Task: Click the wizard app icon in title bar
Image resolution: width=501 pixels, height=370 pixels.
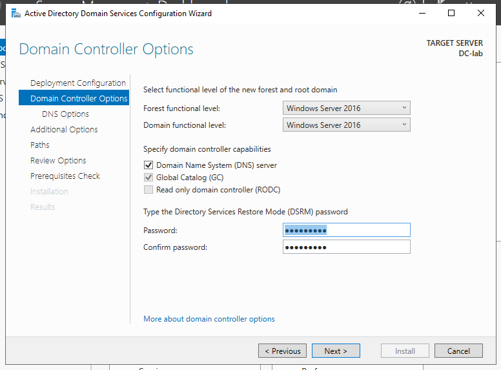Action: (15, 13)
